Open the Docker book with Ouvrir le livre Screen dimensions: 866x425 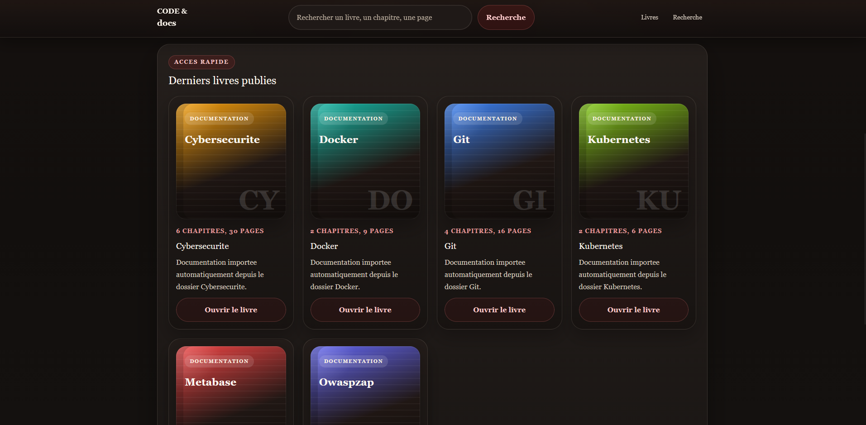(x=365, y=310)
